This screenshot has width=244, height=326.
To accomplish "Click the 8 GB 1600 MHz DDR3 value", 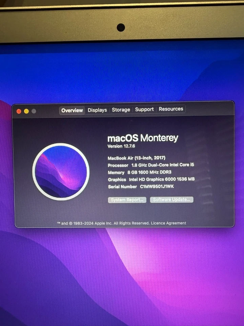I will click(149, 172).
